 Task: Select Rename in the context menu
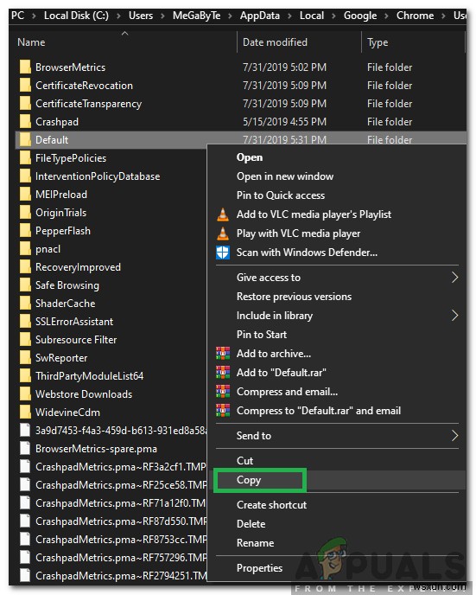point(255,543)
